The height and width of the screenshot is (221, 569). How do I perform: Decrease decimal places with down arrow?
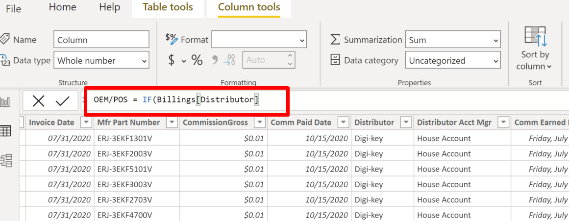[x=290, y=64]
